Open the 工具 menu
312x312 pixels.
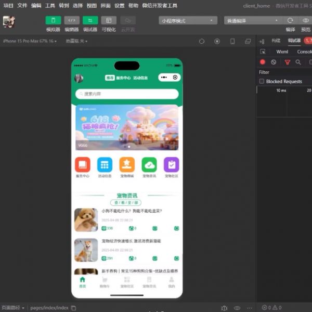50,6
